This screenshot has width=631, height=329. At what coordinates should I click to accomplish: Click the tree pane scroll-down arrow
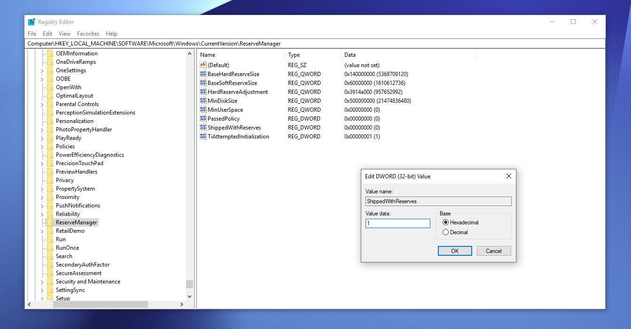click(189, 297)
